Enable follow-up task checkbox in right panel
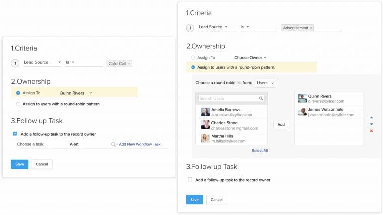The height and width of the screenshot is (215, 383). point(190,180)
